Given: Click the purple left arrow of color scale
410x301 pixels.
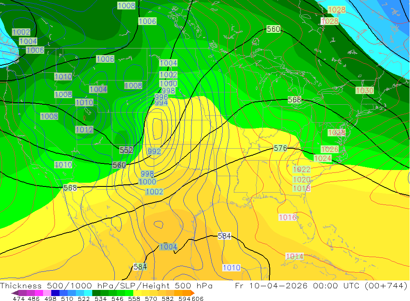Looking at the screenshot, I should tap(15, 293).
